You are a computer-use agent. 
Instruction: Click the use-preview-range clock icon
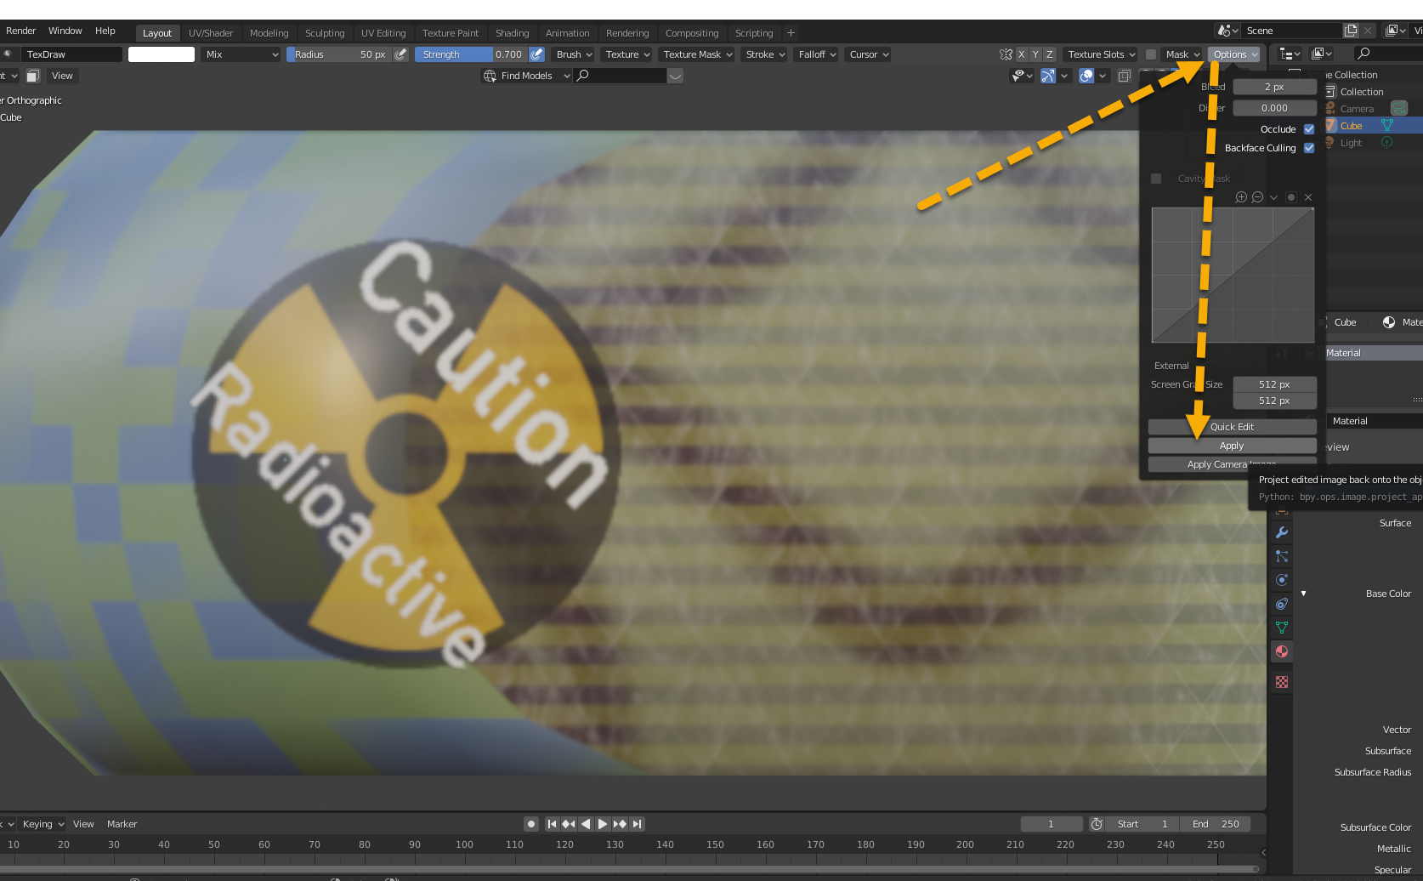[x=1097, y=824]
